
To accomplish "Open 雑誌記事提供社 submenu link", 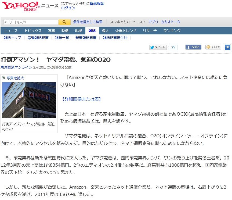I will click(x=115, y=38).
